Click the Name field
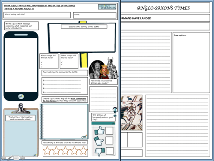The image size is (214, 161). (95, 15)
